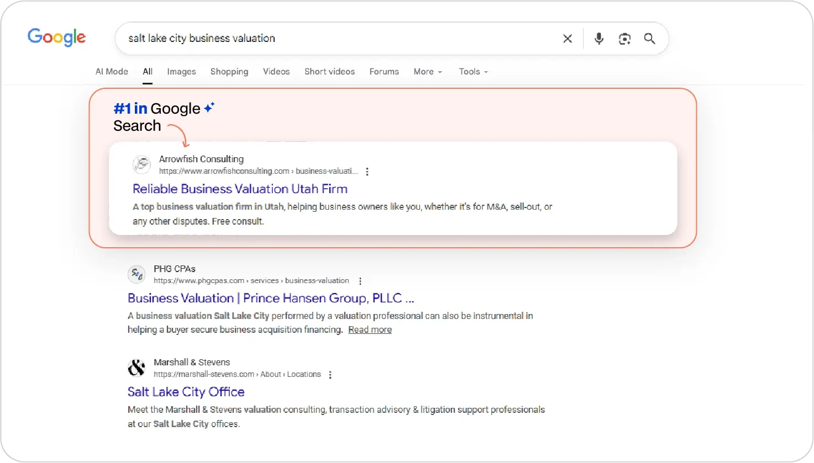Start voice search with microphone icon
This screenshot has width=814, height=463.
tap(598, 39)
